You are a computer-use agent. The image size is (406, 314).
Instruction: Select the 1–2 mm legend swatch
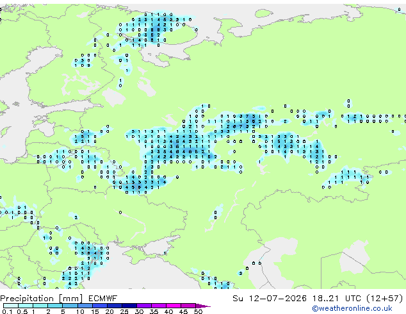(x=40, y=306)
